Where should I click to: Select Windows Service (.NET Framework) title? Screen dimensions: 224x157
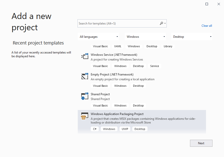pos(114,55)
